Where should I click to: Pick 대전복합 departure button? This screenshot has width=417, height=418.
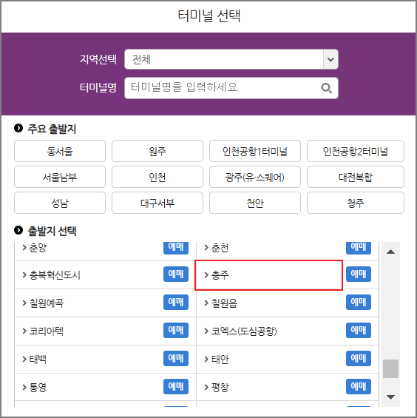pos(356,177)
